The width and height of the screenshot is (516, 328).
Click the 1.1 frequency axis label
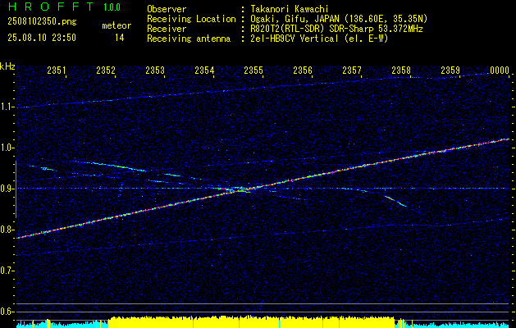[6, 107]
